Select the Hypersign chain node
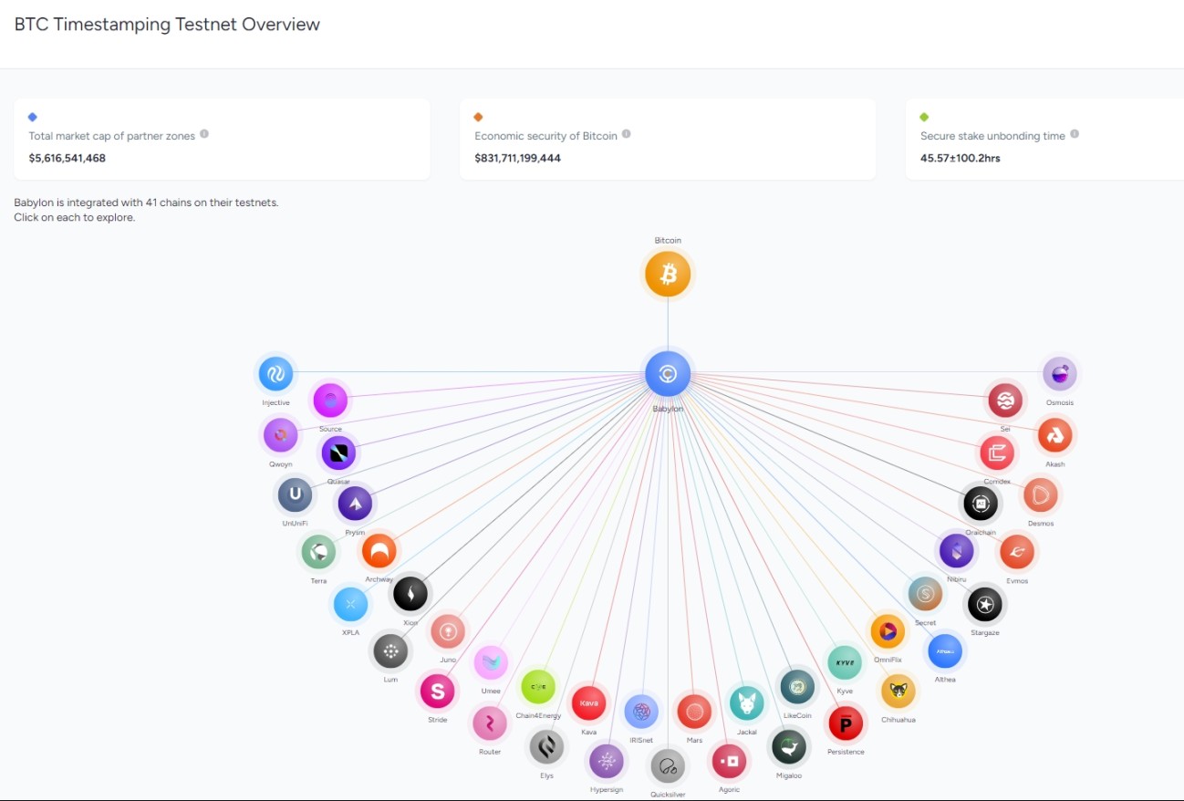This screenshot has height=801, width=1184. [607, 761]
